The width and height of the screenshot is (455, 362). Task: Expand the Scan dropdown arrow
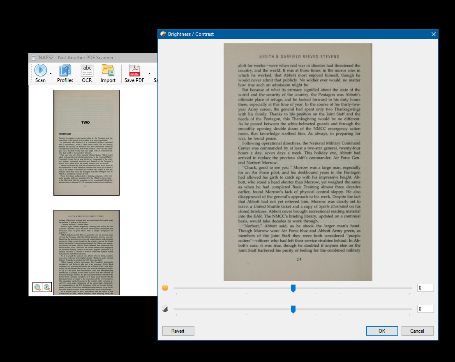pyautogui.click(x=51, y=74)
